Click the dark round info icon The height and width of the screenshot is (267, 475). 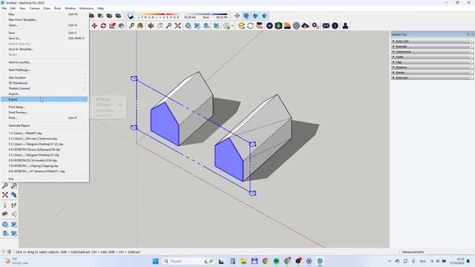point(335,26)
